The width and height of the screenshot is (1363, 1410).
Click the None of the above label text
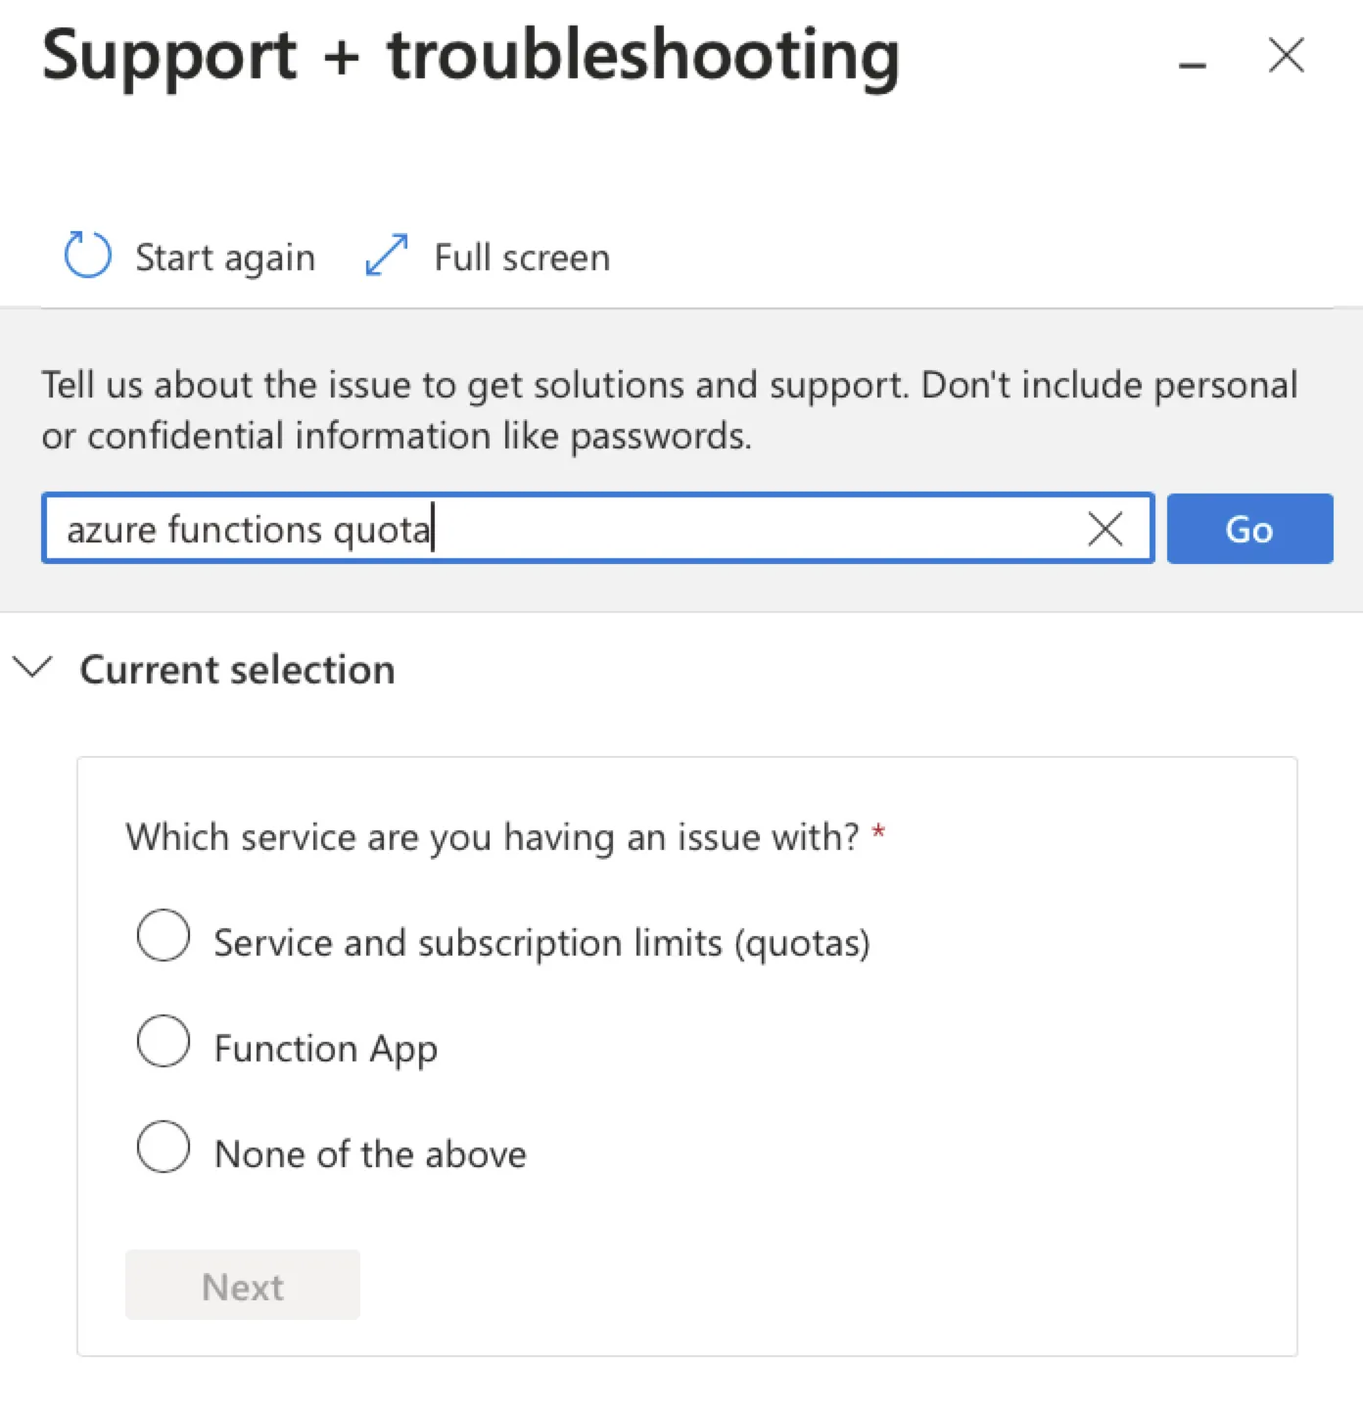pos(370,1154)
